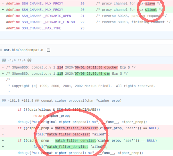Copy the compat.c file path with clipboard icon
This screenshot has height=156, width=173.
[x=48, y=50]
